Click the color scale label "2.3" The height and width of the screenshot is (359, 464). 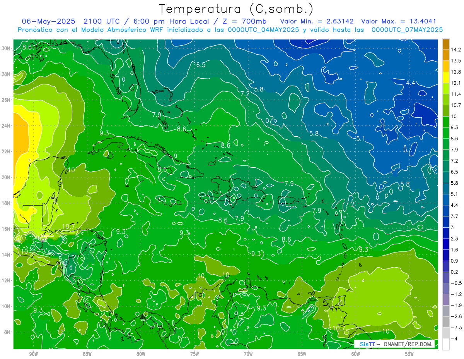[x=454, y=239]
